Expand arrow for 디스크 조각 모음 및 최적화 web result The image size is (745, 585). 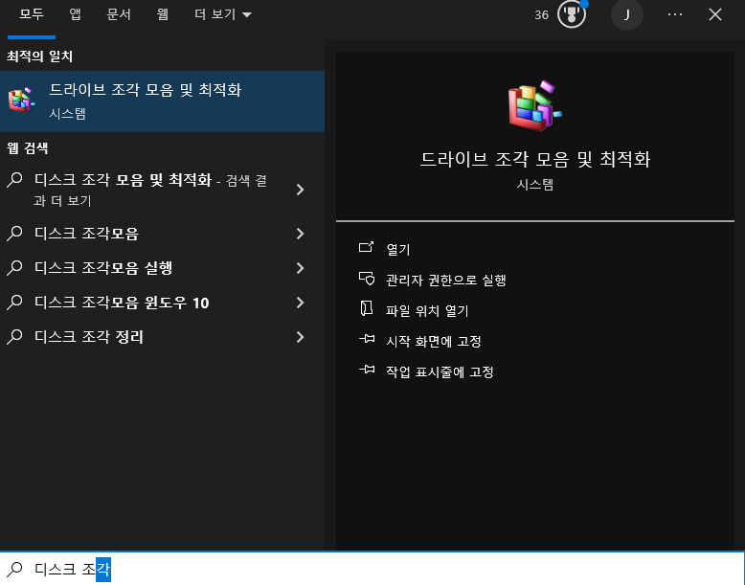[300, 190]
